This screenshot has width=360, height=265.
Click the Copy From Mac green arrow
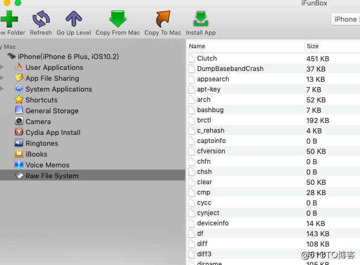coord(118,19)
